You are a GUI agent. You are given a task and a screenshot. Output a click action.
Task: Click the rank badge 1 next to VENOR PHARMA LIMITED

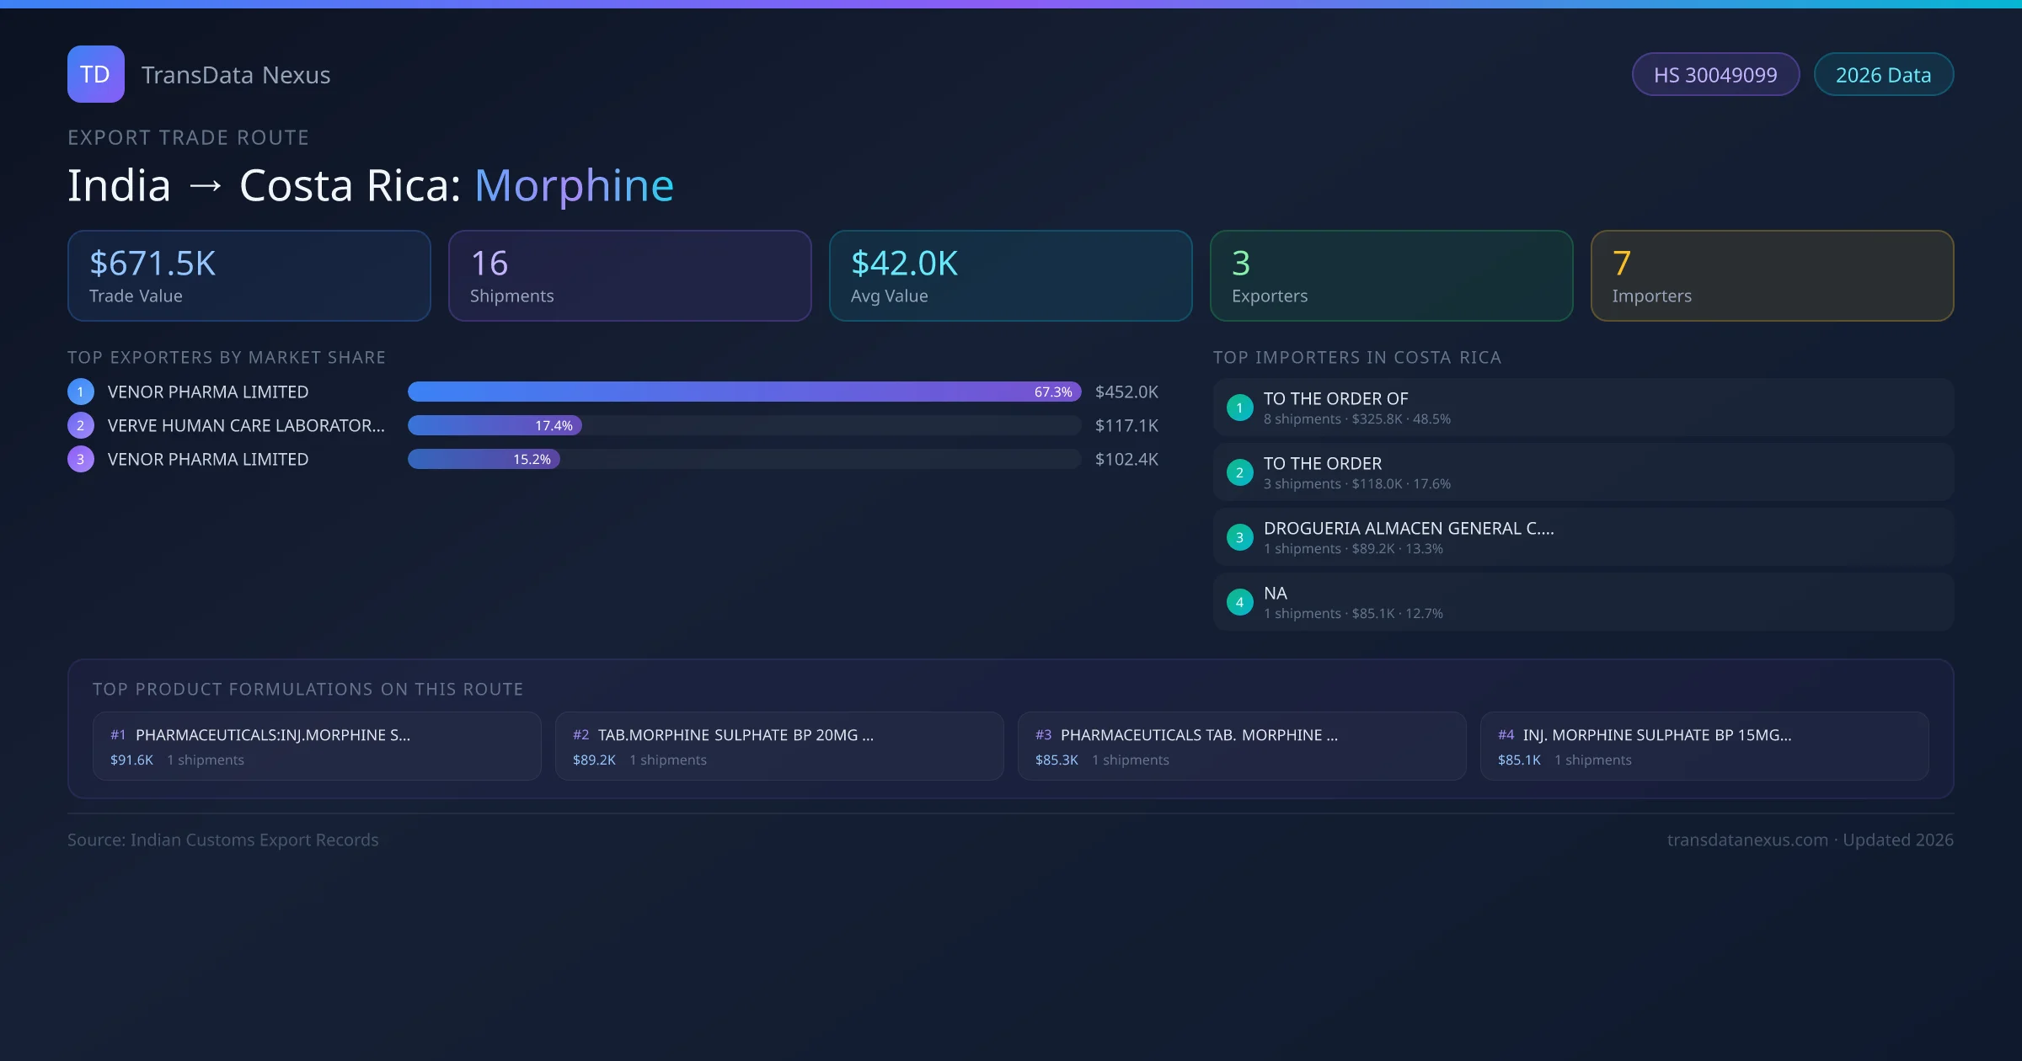click(80, 392)
